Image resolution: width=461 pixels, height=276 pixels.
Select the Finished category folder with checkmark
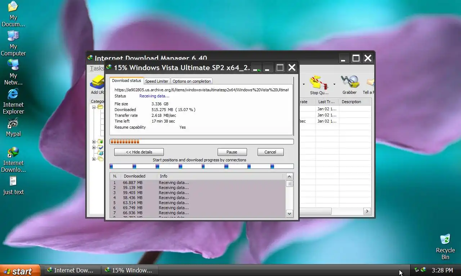coord(100,147)
